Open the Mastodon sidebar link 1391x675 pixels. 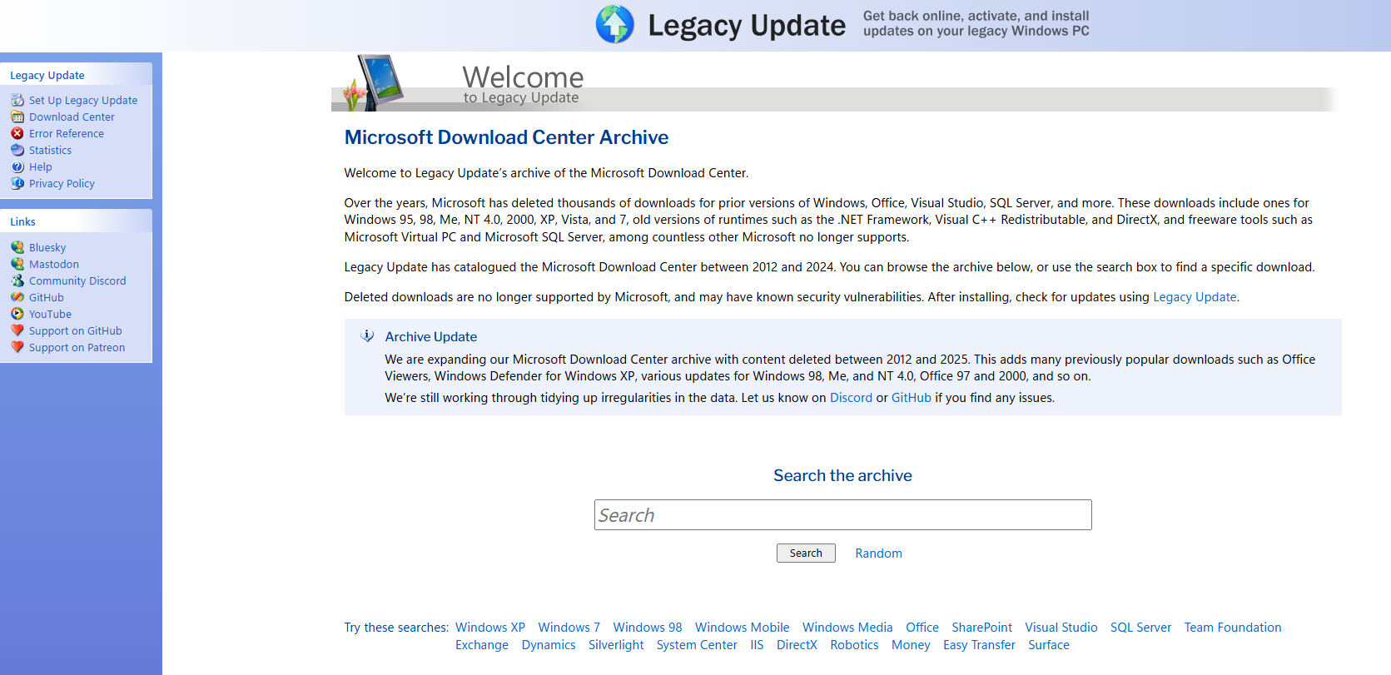click(54, 264)
